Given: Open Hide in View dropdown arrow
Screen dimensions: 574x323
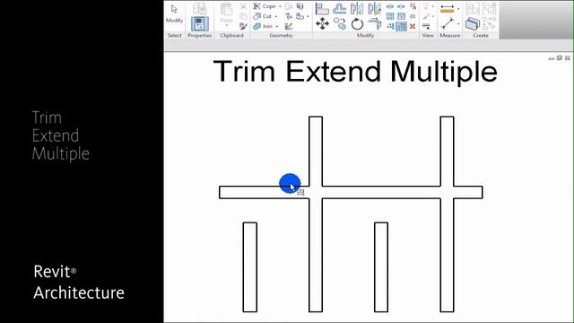Looking at the screenshot, I should [x=432, y=6].
